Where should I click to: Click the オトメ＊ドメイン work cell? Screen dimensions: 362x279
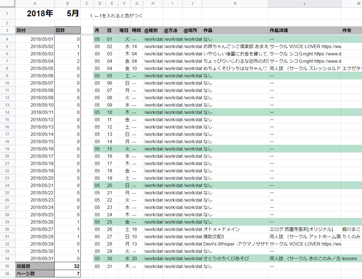pos(235,229)
